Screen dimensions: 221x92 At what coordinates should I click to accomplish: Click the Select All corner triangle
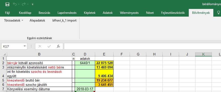click(x=4, y=54)
